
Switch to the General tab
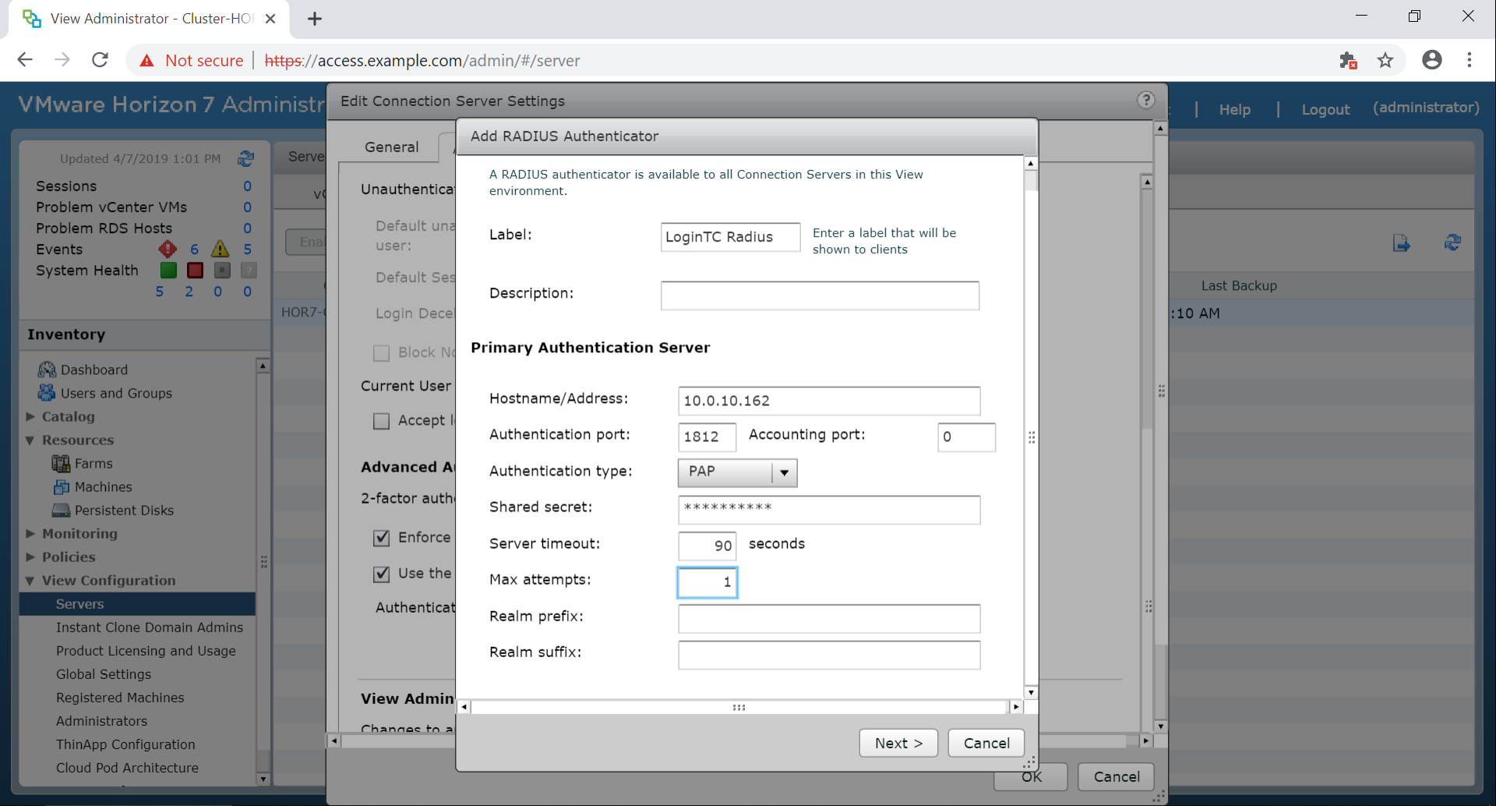(391, 147)
